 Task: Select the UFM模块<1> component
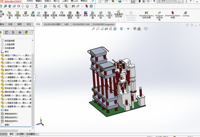click(16, 73)
